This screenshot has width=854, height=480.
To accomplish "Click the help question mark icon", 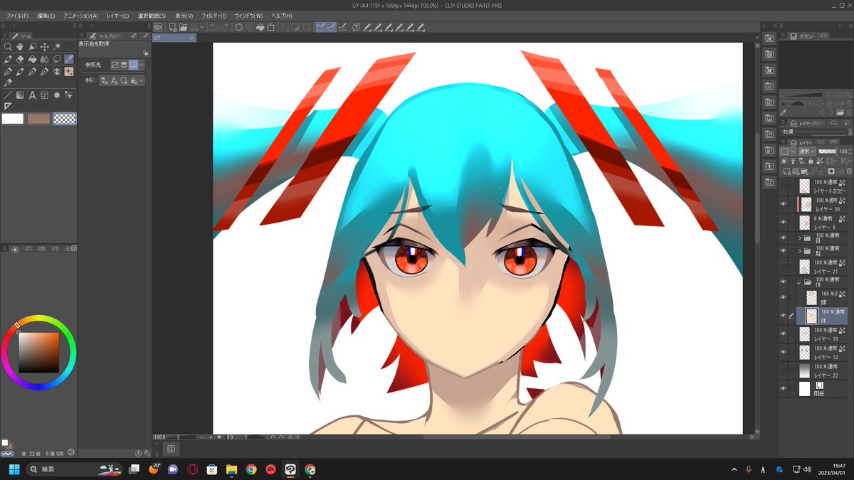I will [357, 27].
